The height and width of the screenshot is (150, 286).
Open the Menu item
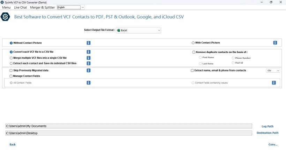point(6,7)
